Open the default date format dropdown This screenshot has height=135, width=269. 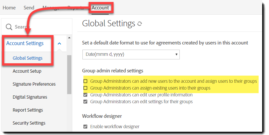tap(131, 55)
